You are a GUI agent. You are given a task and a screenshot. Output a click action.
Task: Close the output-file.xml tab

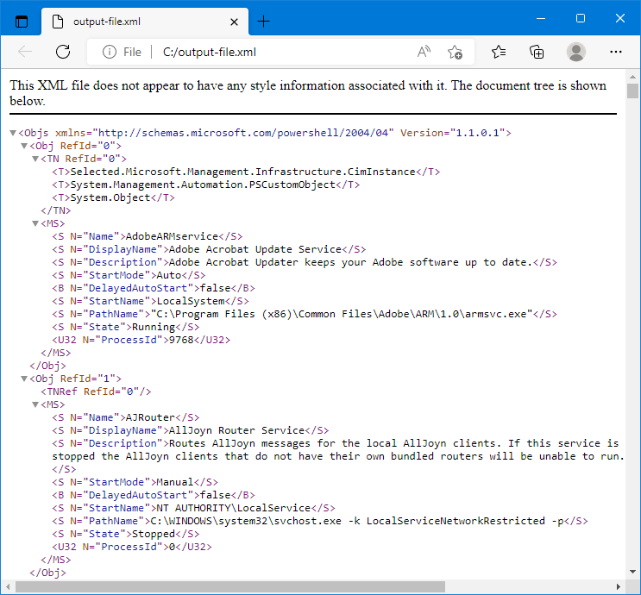point(234,22)
